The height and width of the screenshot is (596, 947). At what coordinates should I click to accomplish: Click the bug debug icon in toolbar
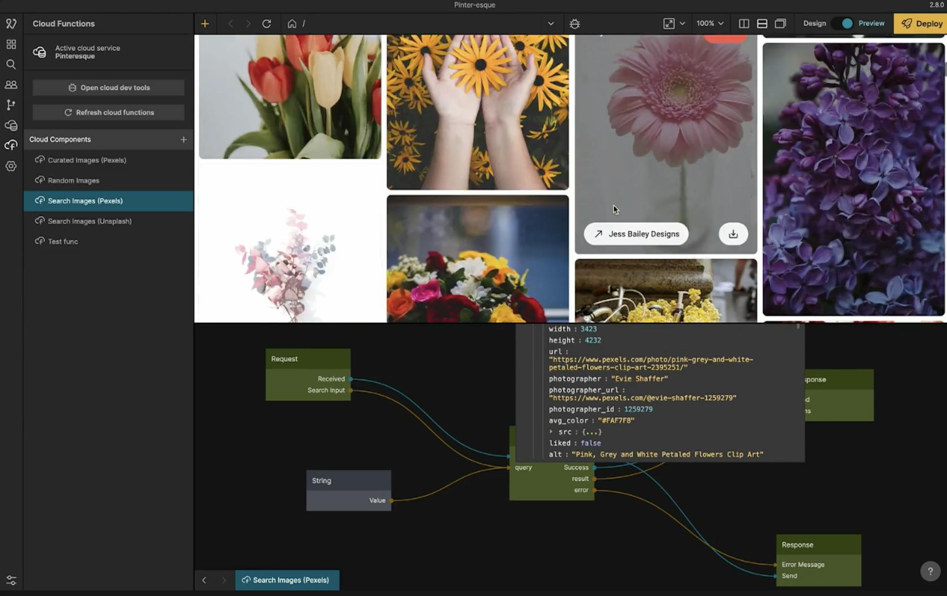[575, 24]
